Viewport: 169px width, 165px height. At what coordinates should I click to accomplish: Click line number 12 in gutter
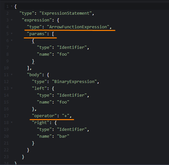[6, 82]
